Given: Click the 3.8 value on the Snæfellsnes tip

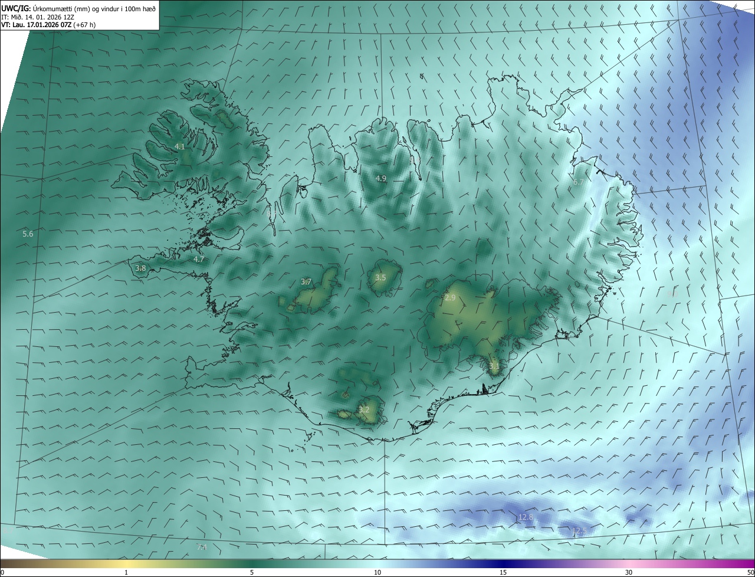Looking at the screenshot, I should coord(140,268).
